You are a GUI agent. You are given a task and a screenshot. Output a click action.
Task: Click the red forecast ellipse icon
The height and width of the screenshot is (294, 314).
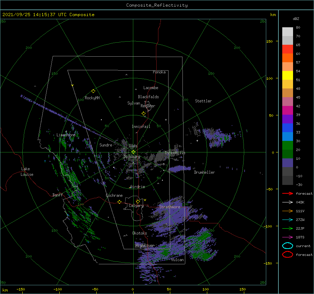point(287,254)
